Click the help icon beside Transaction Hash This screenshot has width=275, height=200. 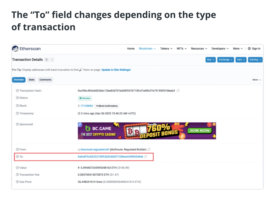(x=17, y=91)
